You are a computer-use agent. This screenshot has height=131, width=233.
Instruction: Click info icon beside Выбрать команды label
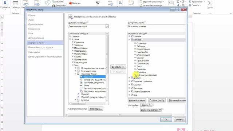(x=87, y=23)
